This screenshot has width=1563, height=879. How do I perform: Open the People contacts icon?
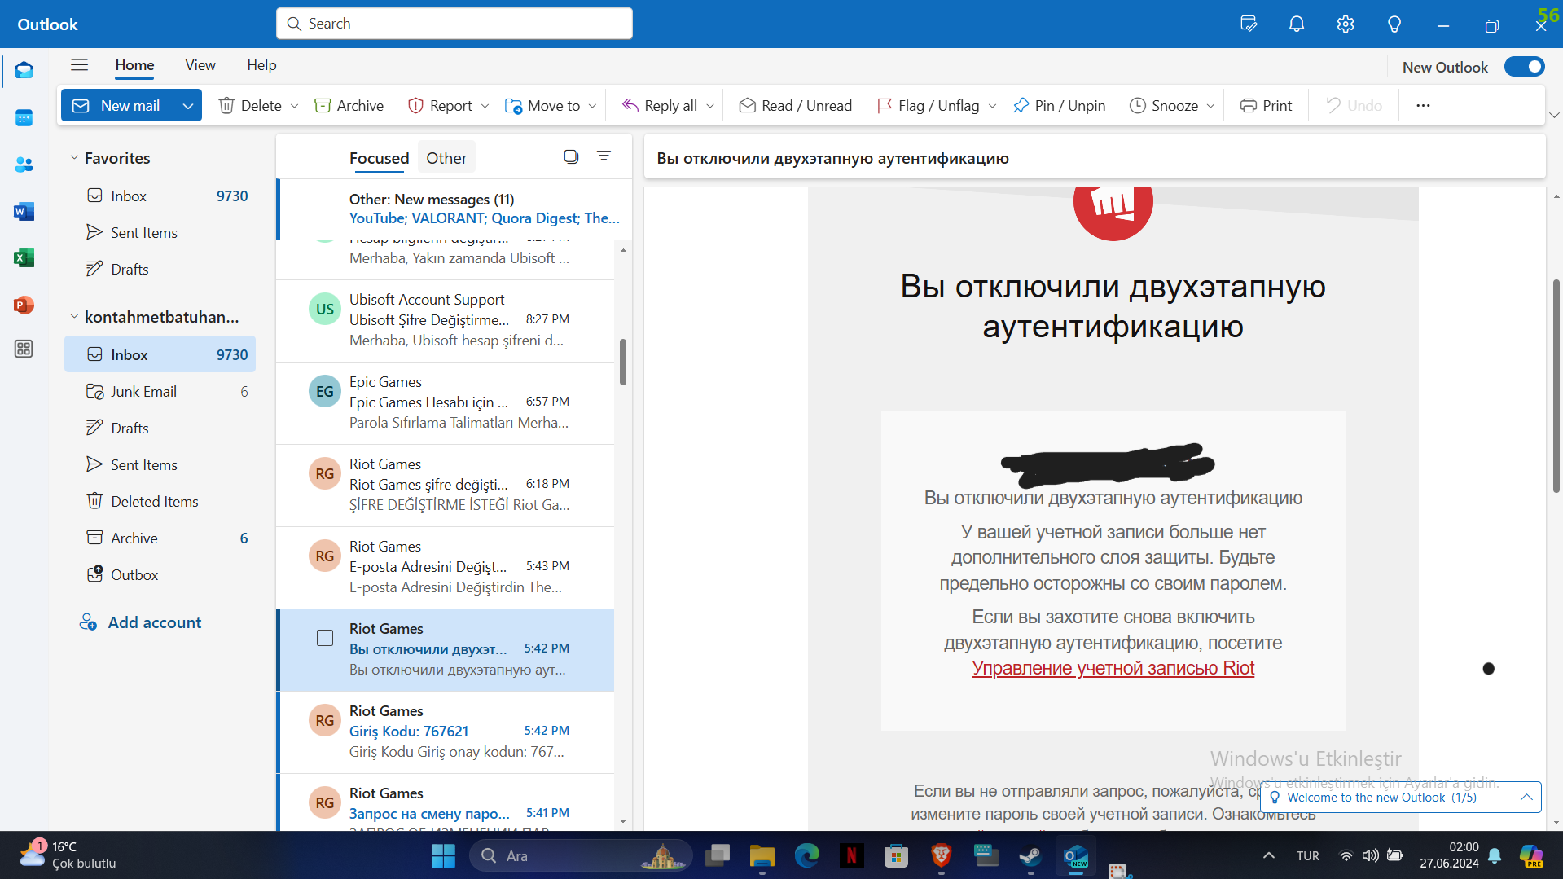(24, 165)
